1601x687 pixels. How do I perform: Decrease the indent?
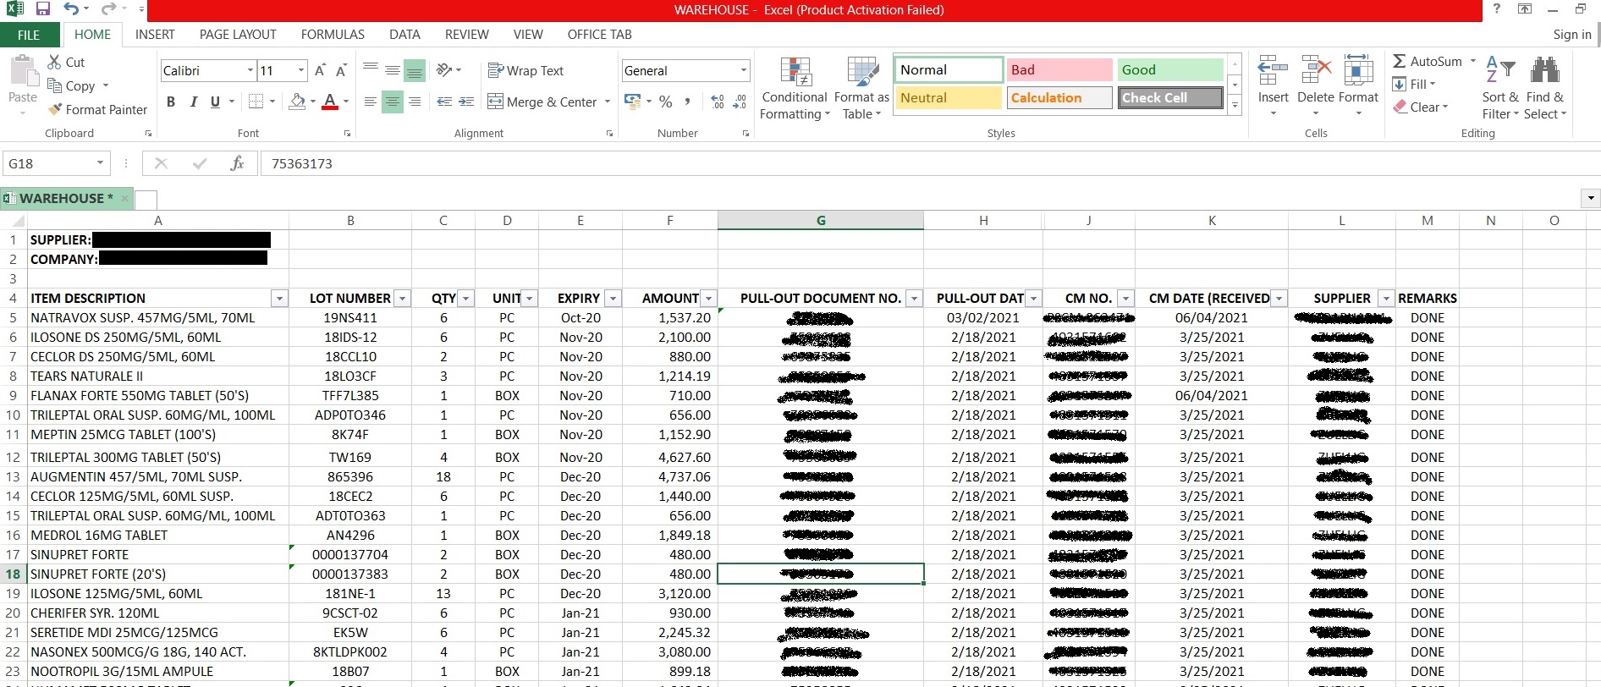444,102
